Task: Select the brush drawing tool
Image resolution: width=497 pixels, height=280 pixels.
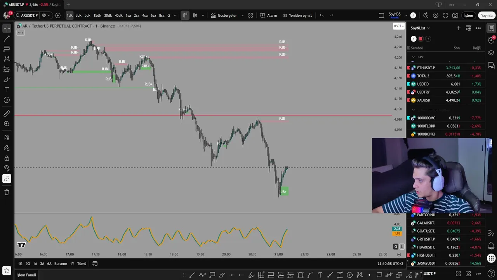Action: point(7,80)
